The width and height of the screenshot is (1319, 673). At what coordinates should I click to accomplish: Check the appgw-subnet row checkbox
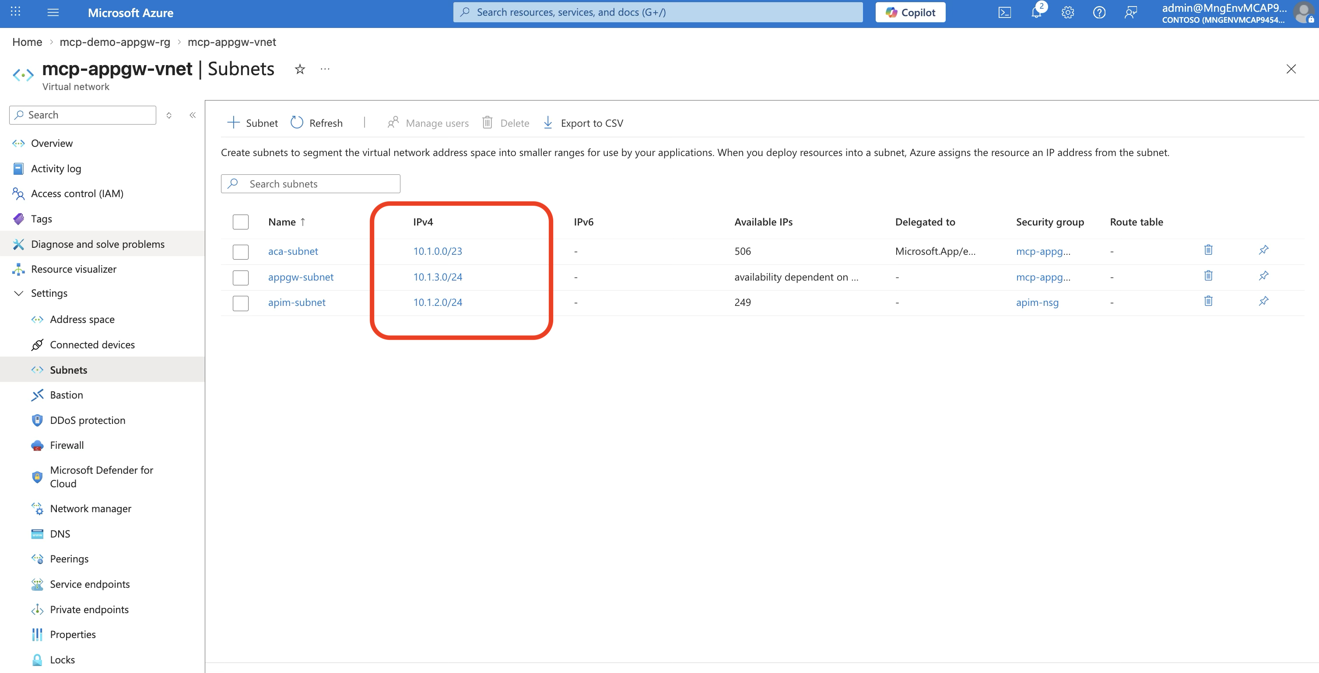pos(240,277)
